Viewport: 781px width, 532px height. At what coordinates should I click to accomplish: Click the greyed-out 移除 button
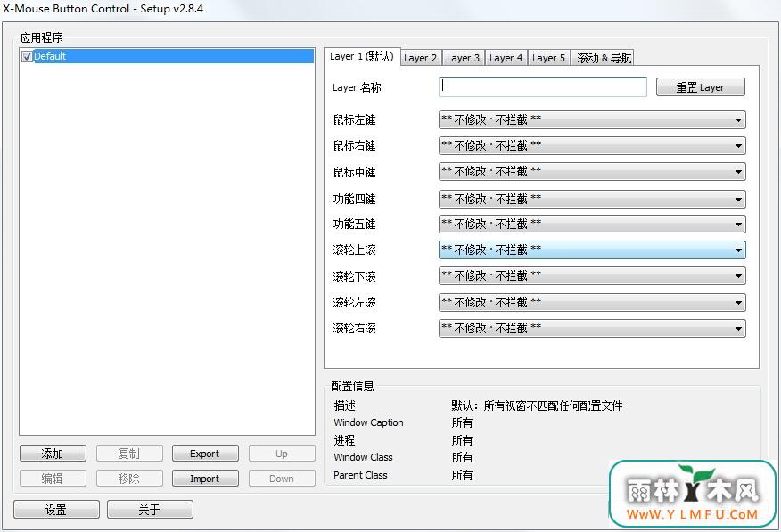129,479
